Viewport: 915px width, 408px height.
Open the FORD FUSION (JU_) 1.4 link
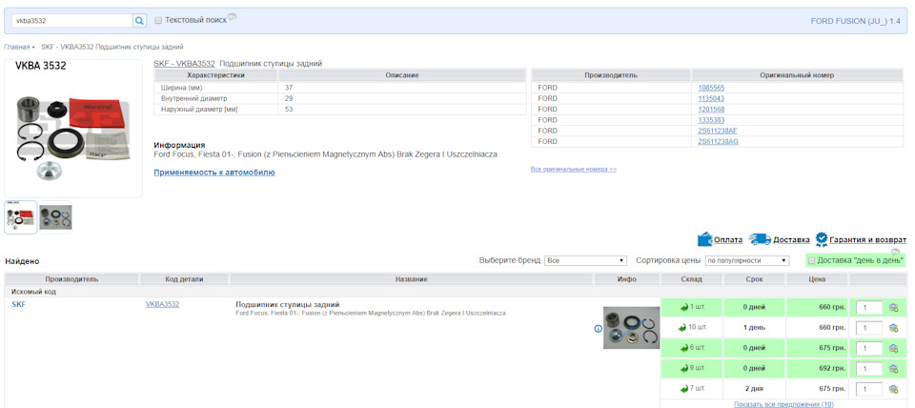(x=855, y=21)
